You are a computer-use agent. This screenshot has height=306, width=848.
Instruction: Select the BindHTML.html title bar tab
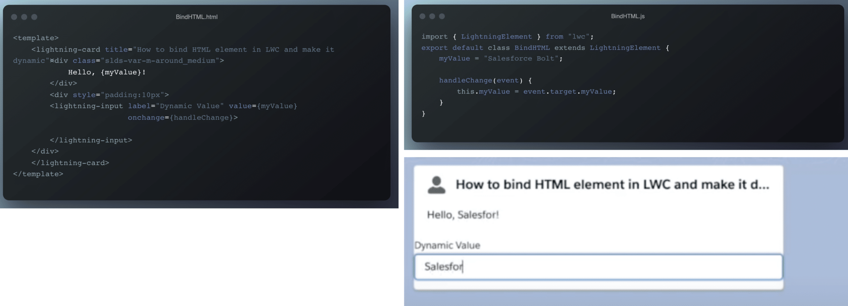[x=197, y=16]
